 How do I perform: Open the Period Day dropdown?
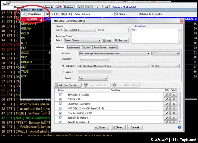92,78
